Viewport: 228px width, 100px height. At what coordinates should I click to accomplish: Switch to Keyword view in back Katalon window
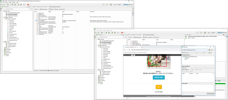coord(126,4)
